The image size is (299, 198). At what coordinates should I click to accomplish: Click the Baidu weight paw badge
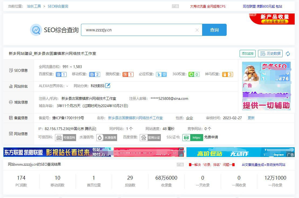(x=61, y=74)
